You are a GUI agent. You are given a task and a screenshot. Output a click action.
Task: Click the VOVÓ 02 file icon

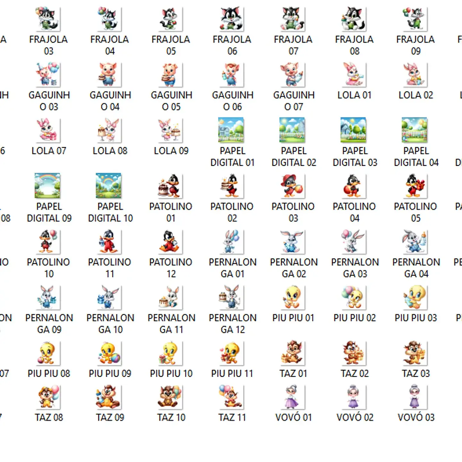(x=355, y=397)
